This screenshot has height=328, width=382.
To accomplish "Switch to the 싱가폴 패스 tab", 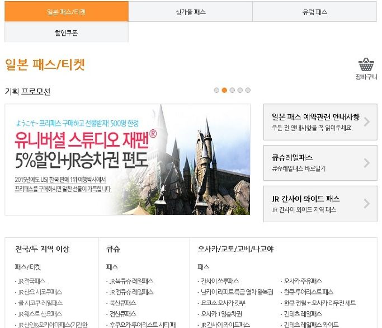I will (191, 11).
